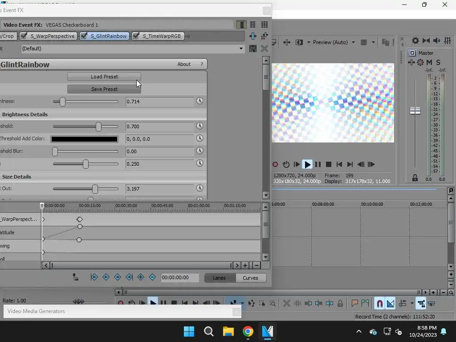Image resolution: width=456 pixels, height=342 pixels.
Task: Click the dim output speaker icon
Action: click(437, 41)
